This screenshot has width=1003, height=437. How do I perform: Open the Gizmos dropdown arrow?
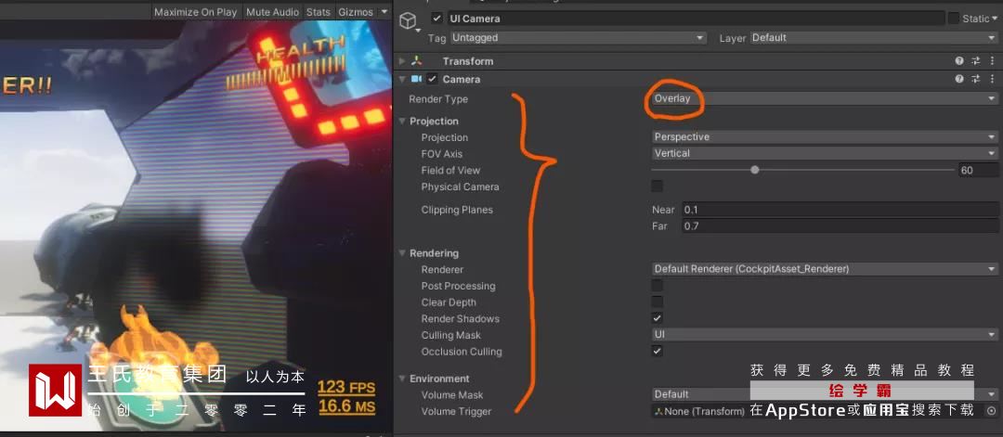click(384, 11)
